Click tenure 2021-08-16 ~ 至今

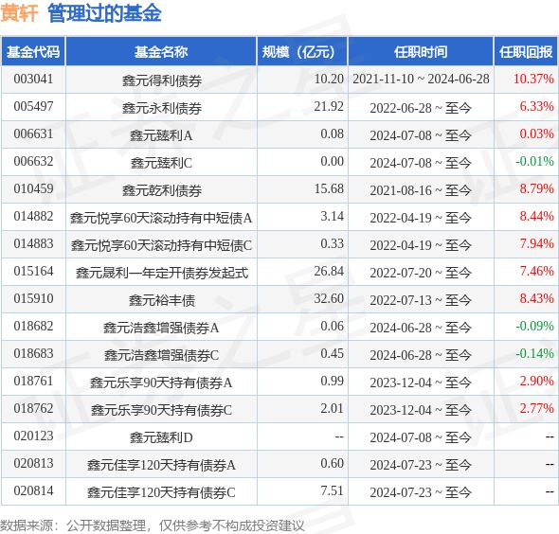coord(421,190)
